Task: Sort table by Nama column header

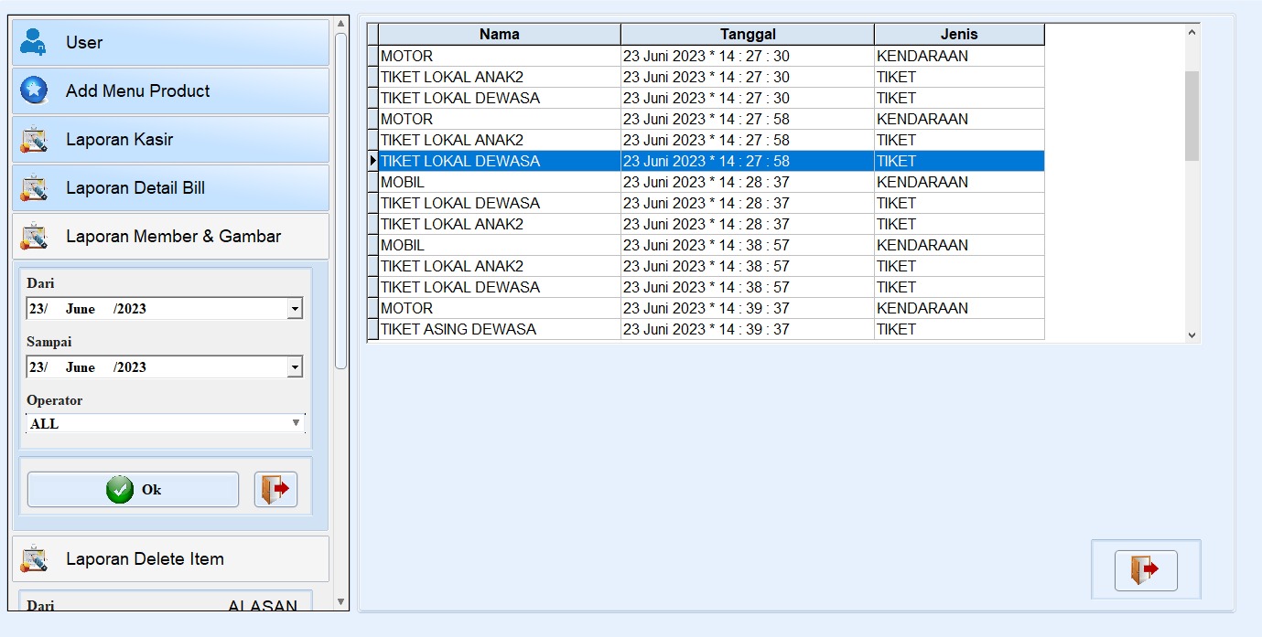Action: pos(500,34)
